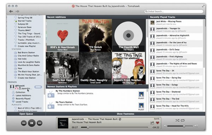The height and width of the screenshot is (135, 212).
Task: Adjust the volume slider
Action: (184, 126)
